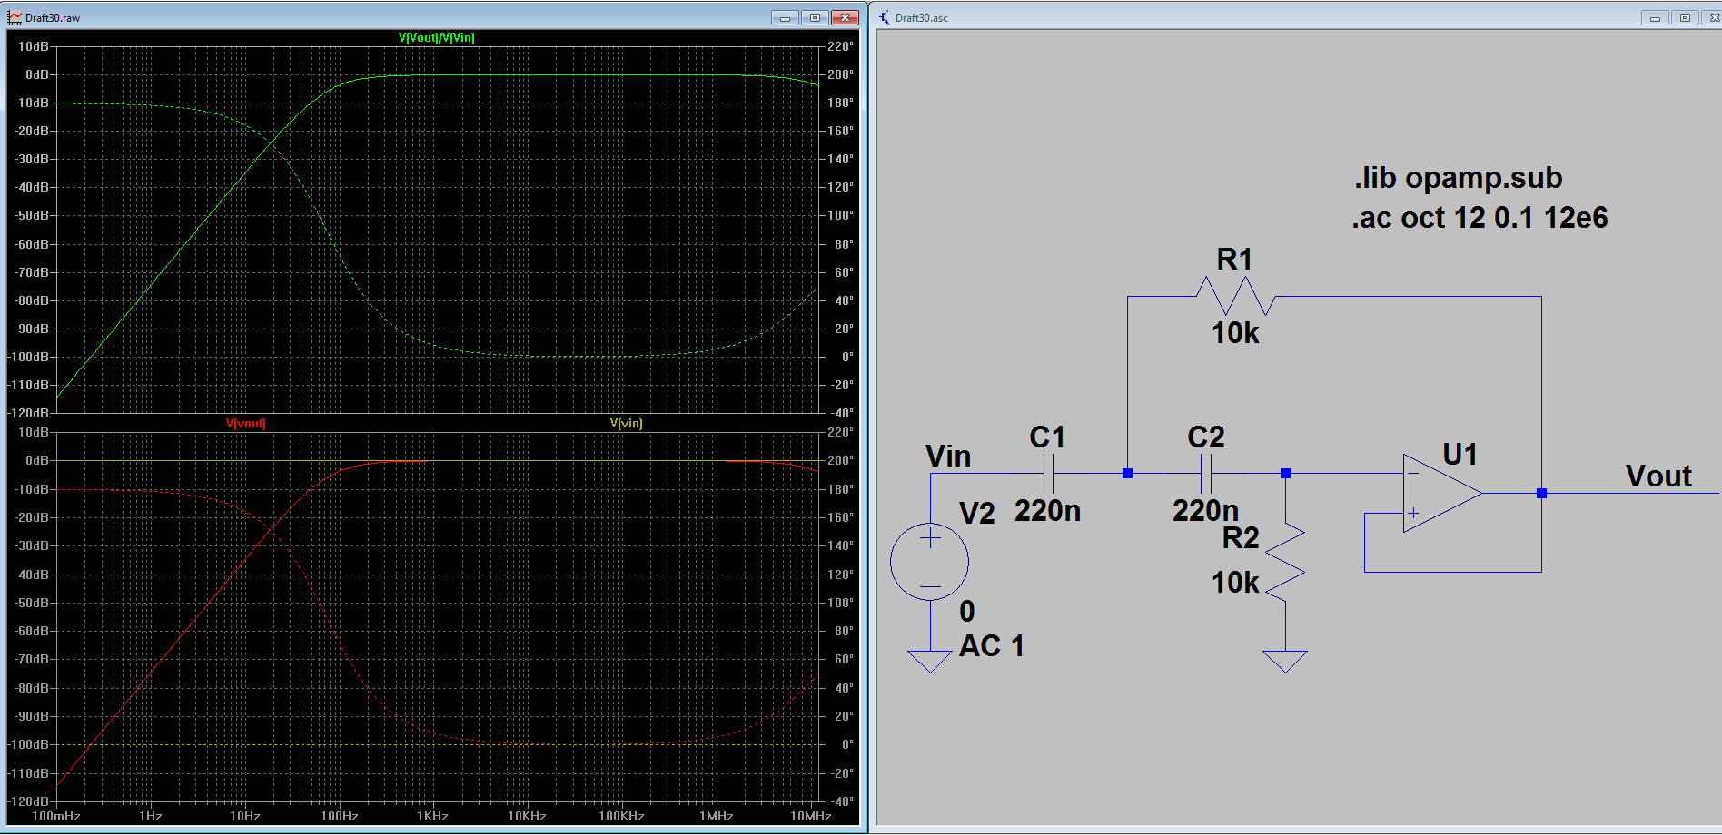This screenshot has width=1722, height=835.
Task: Click the .ac oct 12 0.1 12e6 directive
Action: click(1480, 218)
